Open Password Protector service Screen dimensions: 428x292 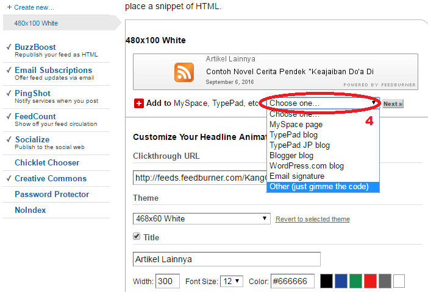[x=52, y=194]
